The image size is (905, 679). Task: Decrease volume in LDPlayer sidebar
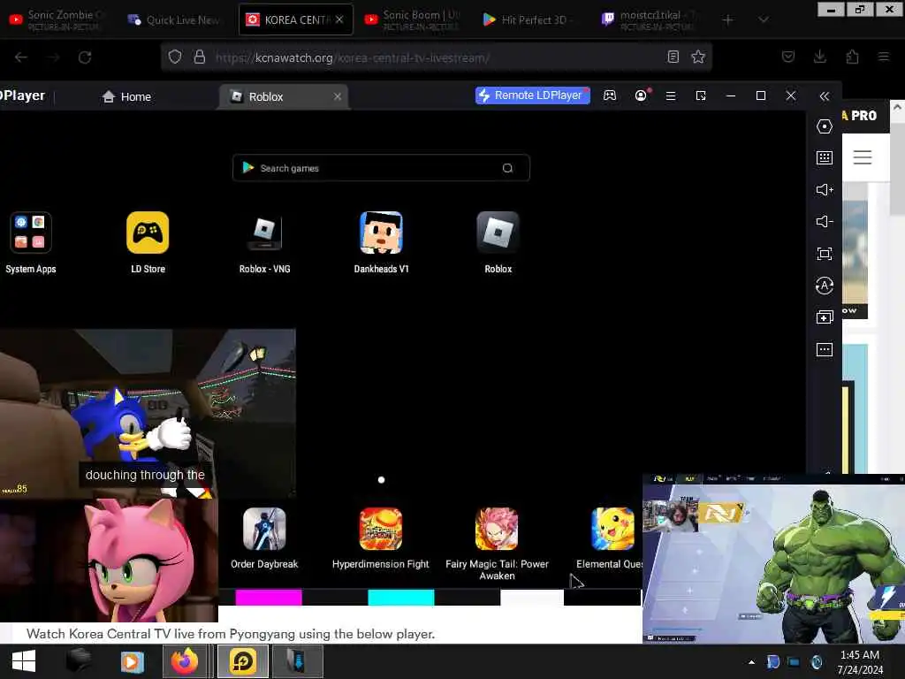point(825,222)
